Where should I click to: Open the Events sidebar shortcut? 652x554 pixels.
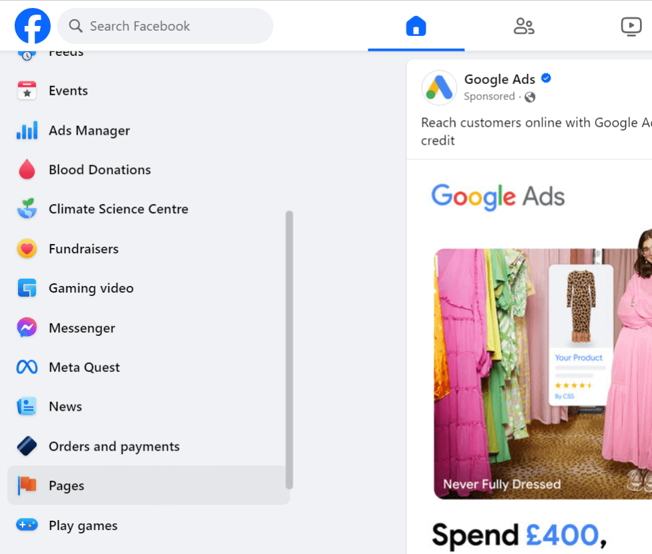pyautogui.click(x=67, y=90)
